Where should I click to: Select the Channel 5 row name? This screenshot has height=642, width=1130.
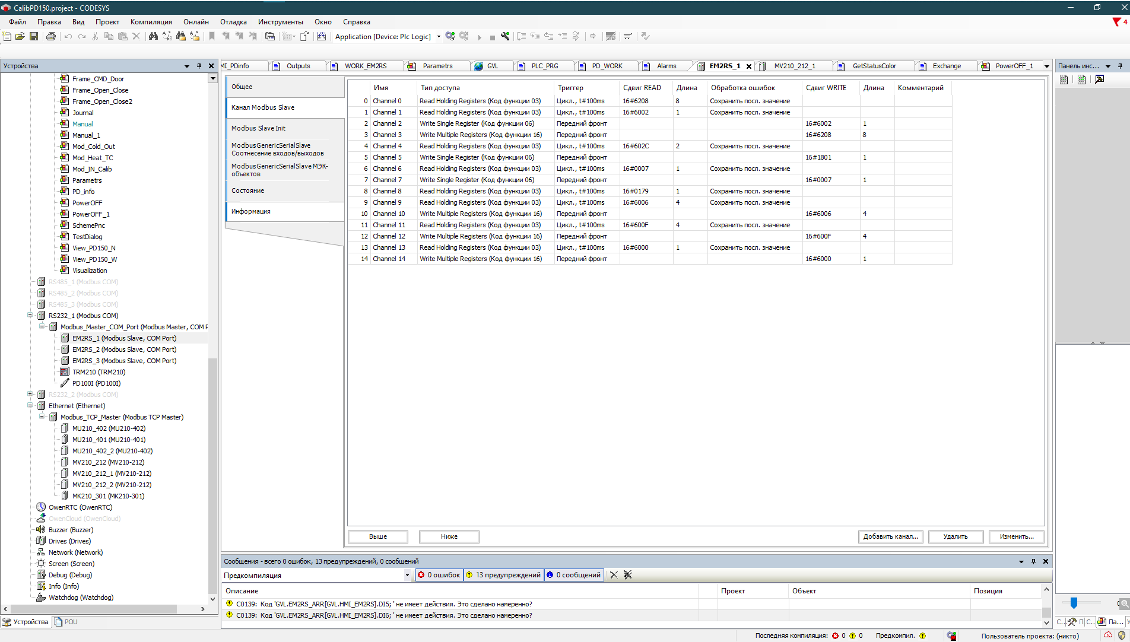coord(388,157)
